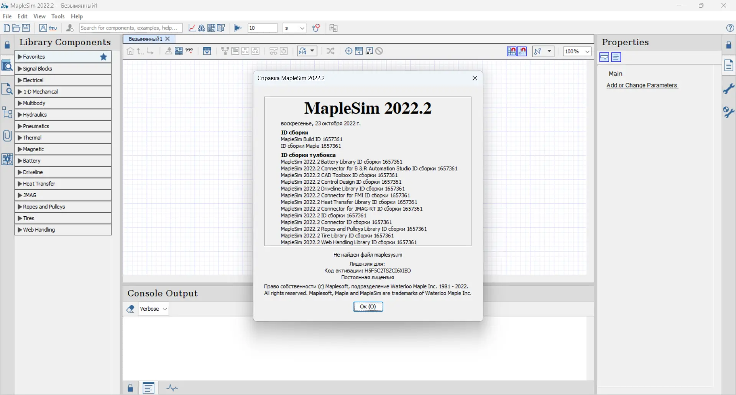This screenshot has width=736, height=395.
Task: Click the Ок (О) button in the dialog
Action: (x=368, y=307)
